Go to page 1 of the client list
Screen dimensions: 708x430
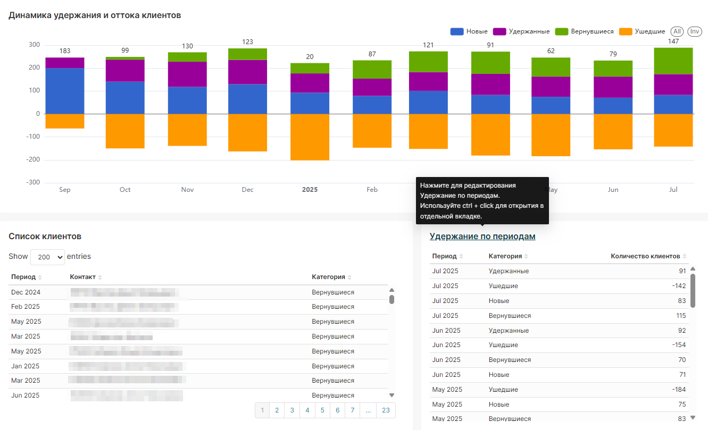click(x=262, y=410)
